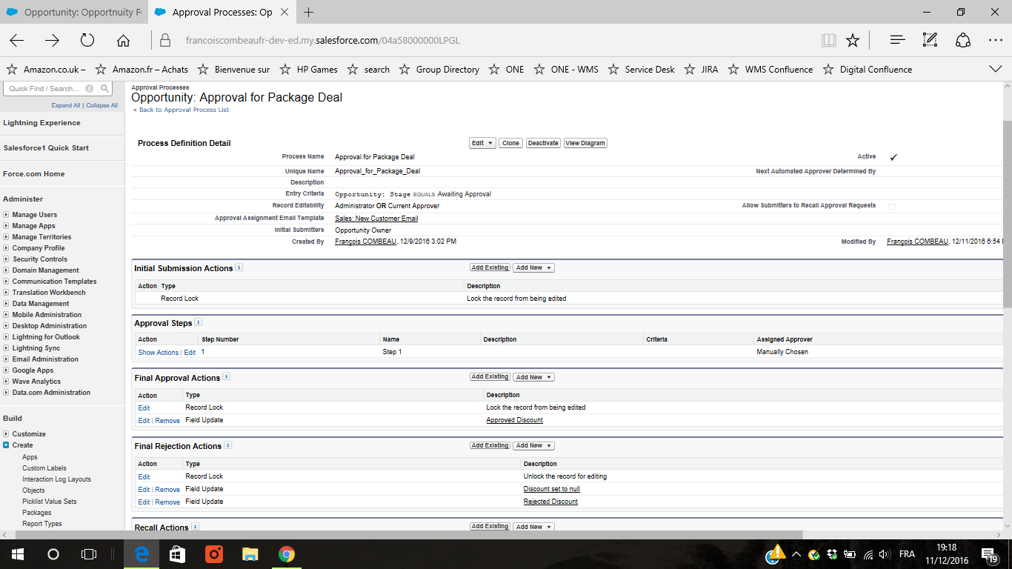Screen dimensions: 1012x569
Task: Open Add New dropdown for Final Rejection Actions
Action: [533, 445]
